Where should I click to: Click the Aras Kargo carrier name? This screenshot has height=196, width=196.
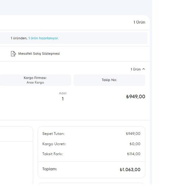pyautogui.click(x=35, y=83)
